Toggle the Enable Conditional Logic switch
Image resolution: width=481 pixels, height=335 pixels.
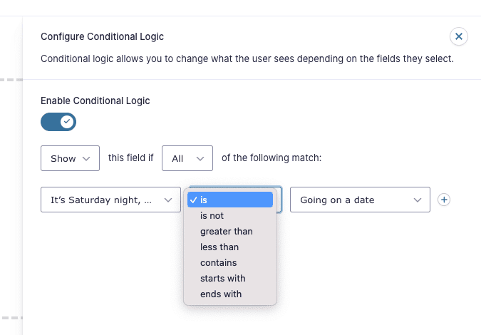click(x=58, y=122)
